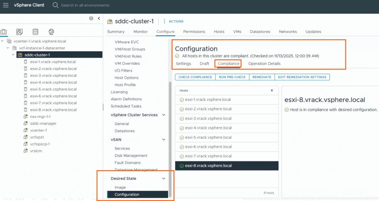Click the Check Compliance button
The image size is (379, 201).
(x=195, y=77)
